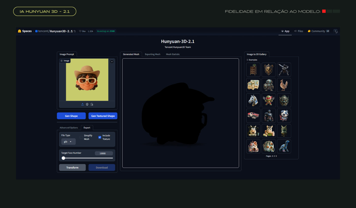This screenshot has height=208, width=356.
Task: Open the Advanced Options tab
Action: (x=69, y=128)
